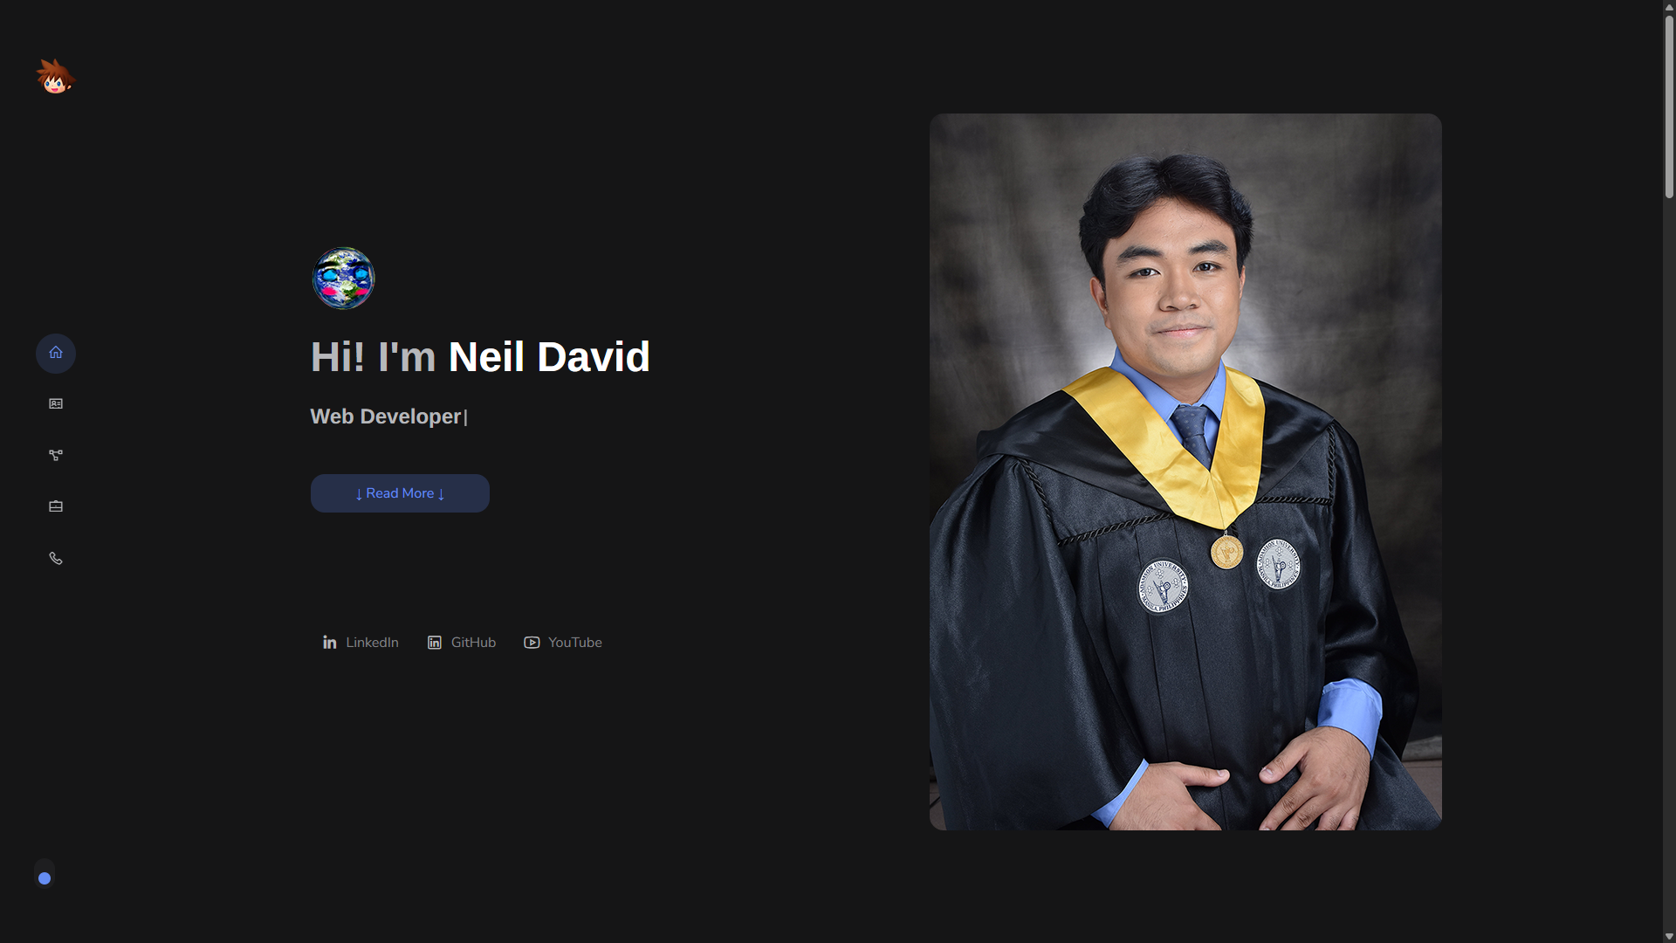The image size is (1676, 943).
Task: Open the briefcase portfolio sidebar icon
Action: pos(56,506)
